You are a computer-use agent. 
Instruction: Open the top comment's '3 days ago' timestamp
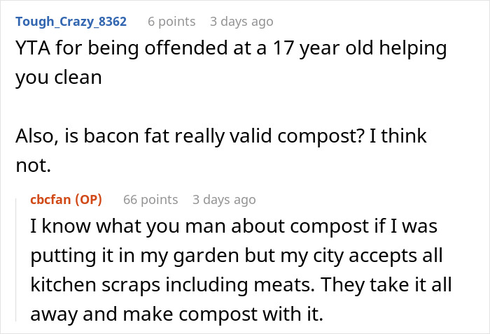241,22
